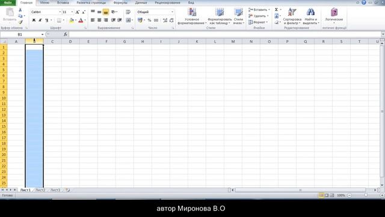Click Удалить in the Ячейки group

click(258, 16)
